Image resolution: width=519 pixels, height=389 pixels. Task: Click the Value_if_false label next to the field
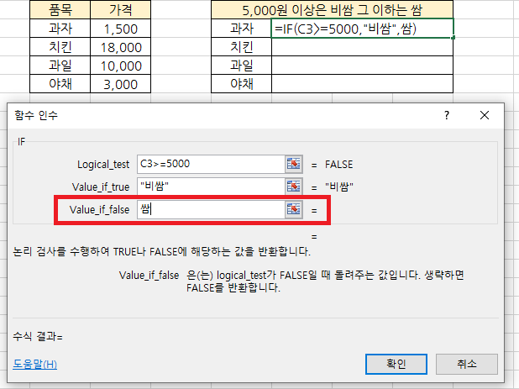[99, 209]
